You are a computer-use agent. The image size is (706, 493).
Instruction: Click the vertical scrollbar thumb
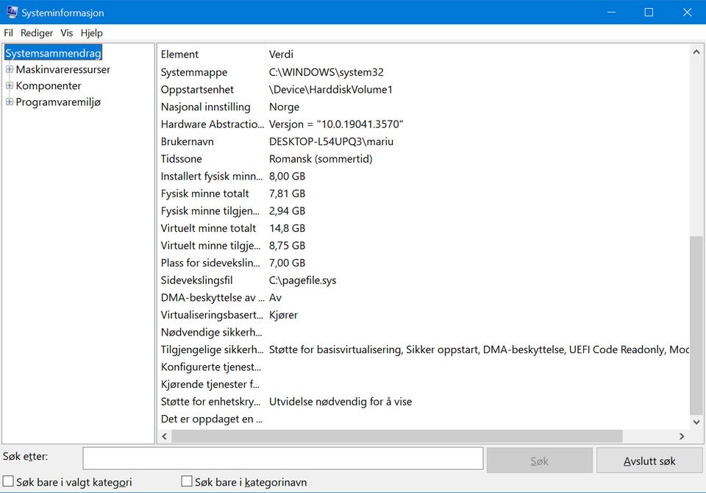pos(696,325)
